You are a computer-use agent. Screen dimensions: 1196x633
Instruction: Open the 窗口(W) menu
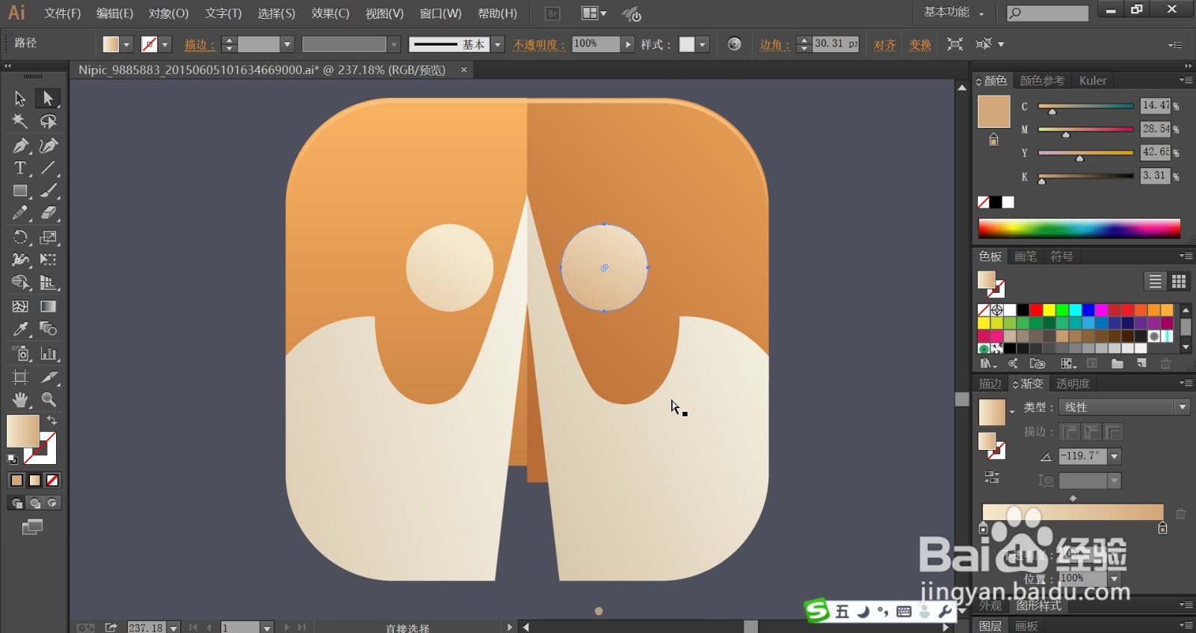440,13
